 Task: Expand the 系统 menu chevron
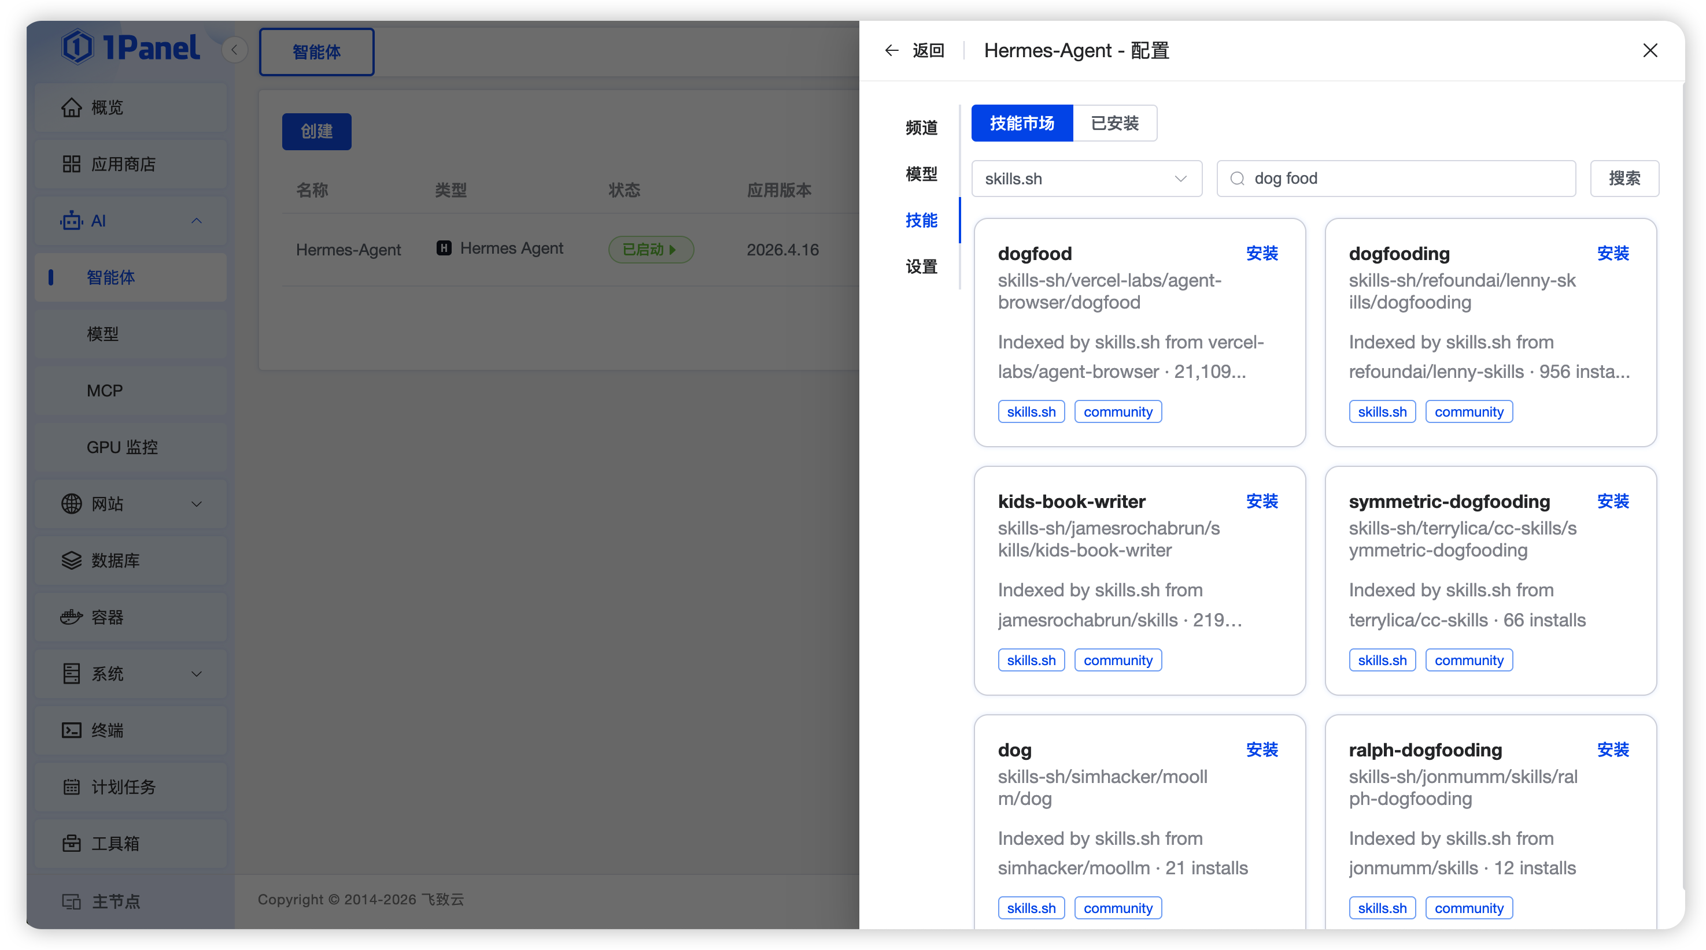197,673
